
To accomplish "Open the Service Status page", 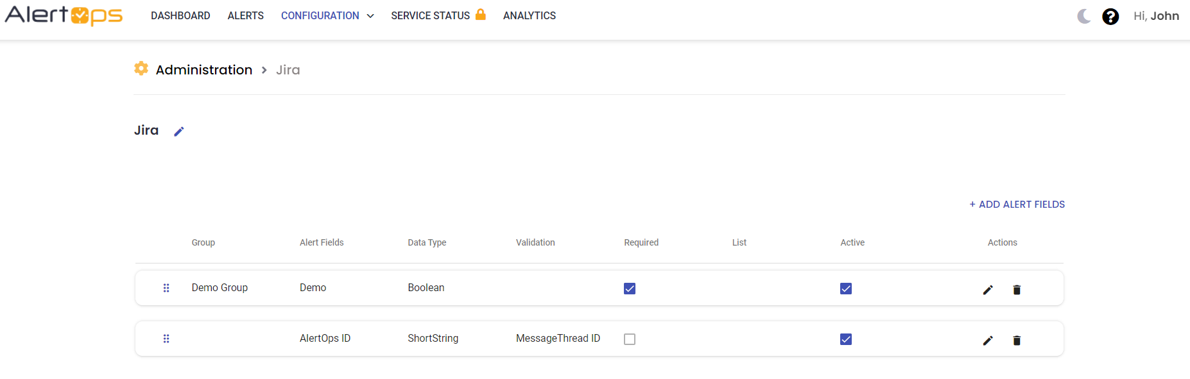I will pos(431,15).
